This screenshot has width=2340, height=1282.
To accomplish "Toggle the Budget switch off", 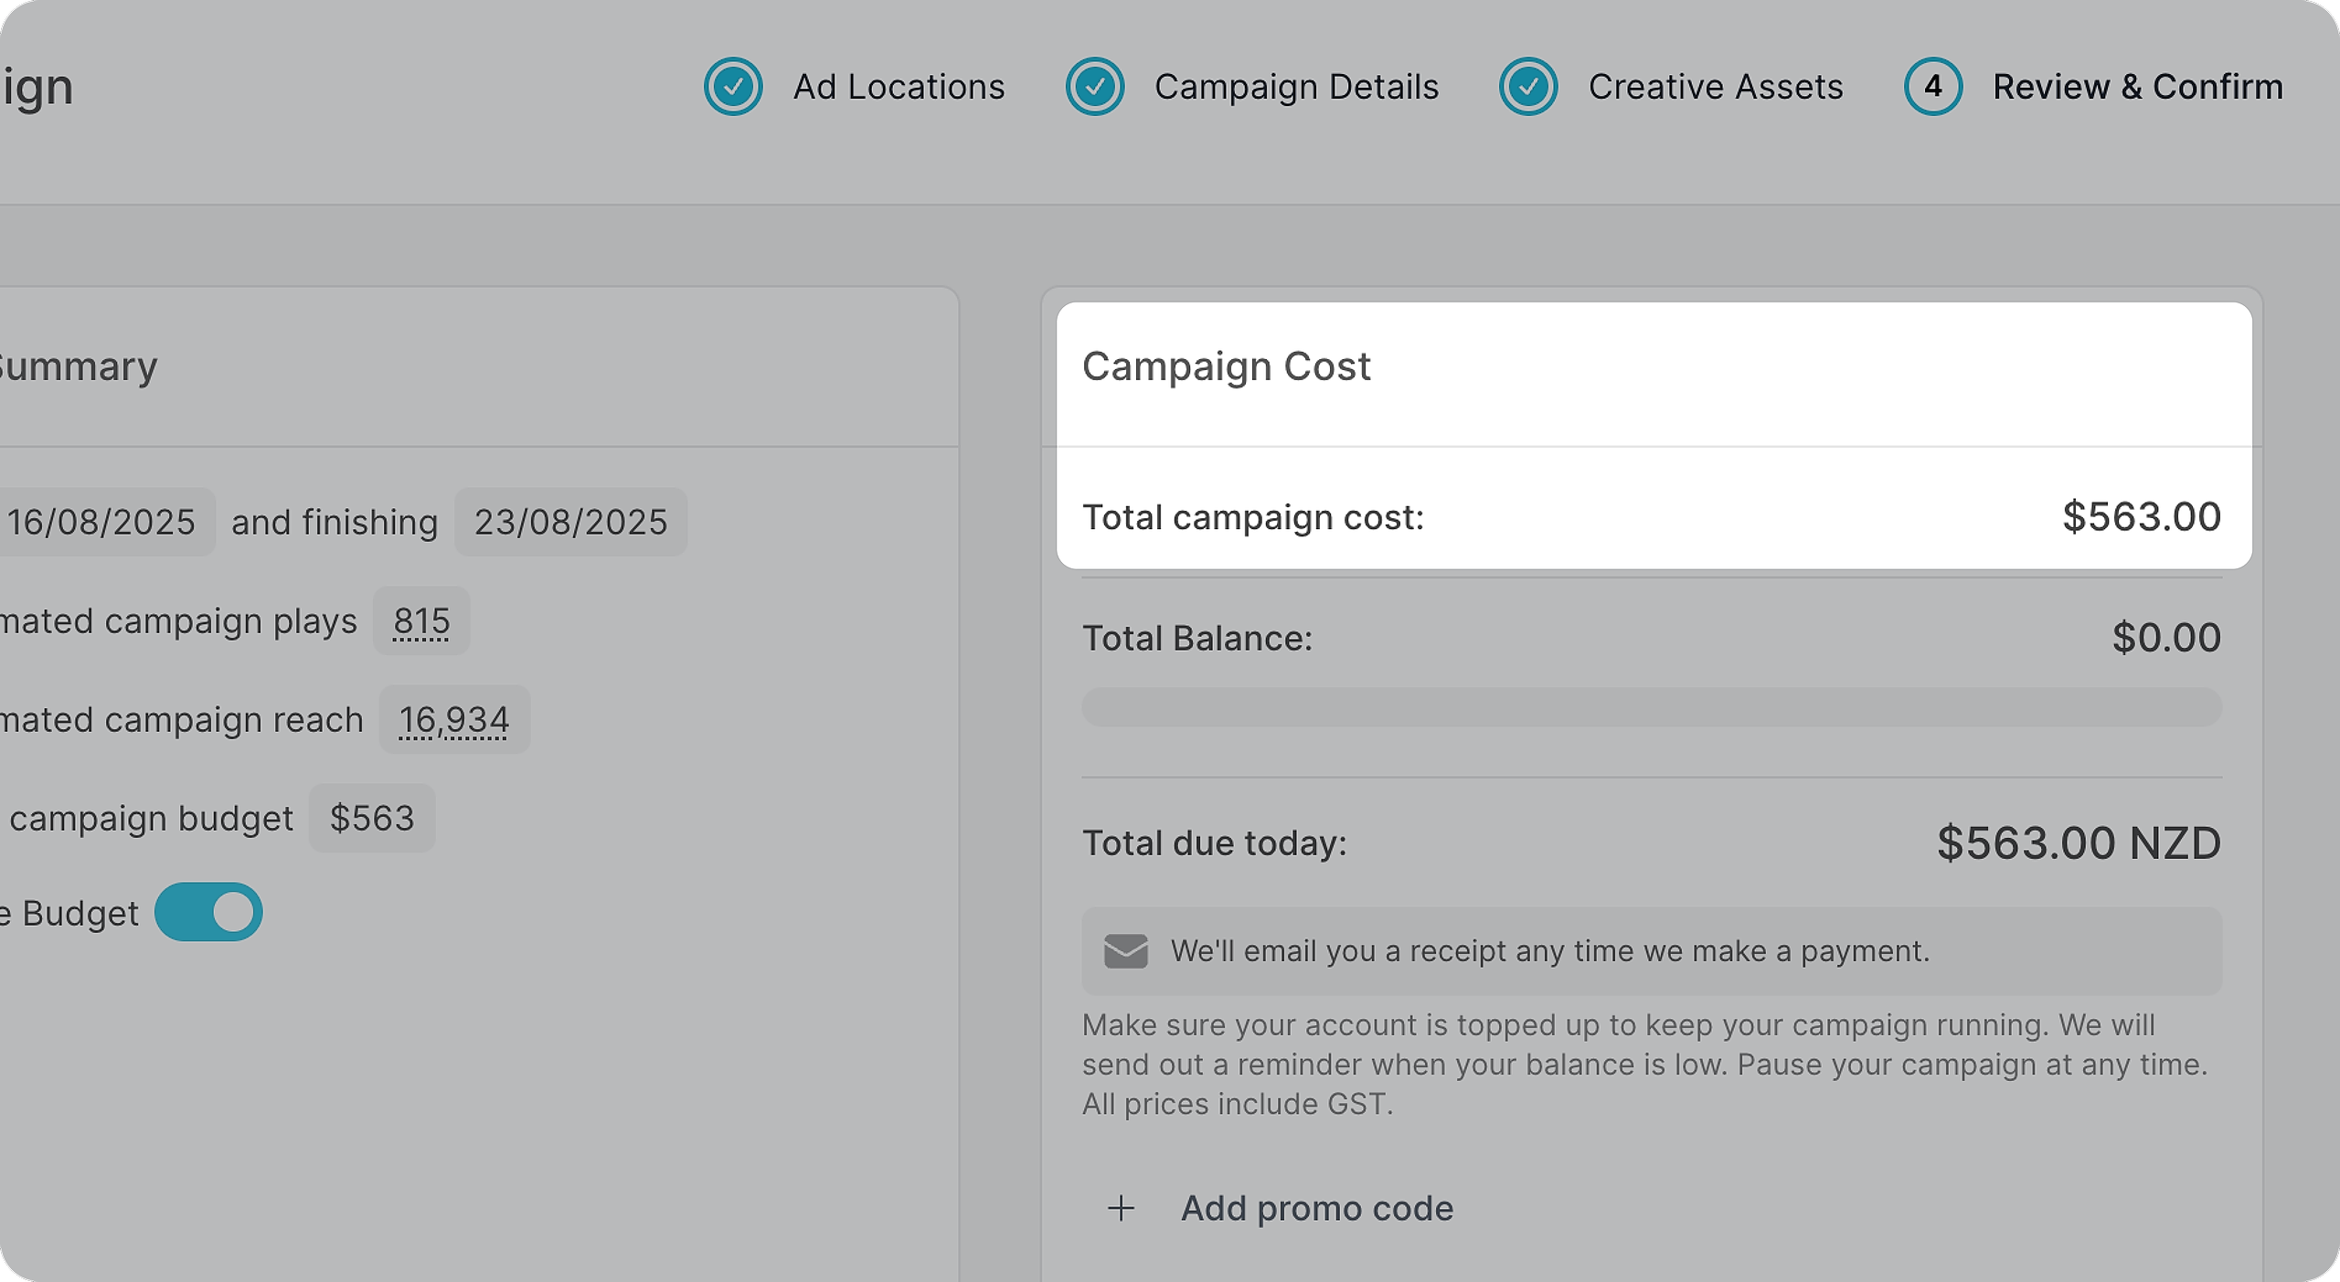I will point(208,912).
